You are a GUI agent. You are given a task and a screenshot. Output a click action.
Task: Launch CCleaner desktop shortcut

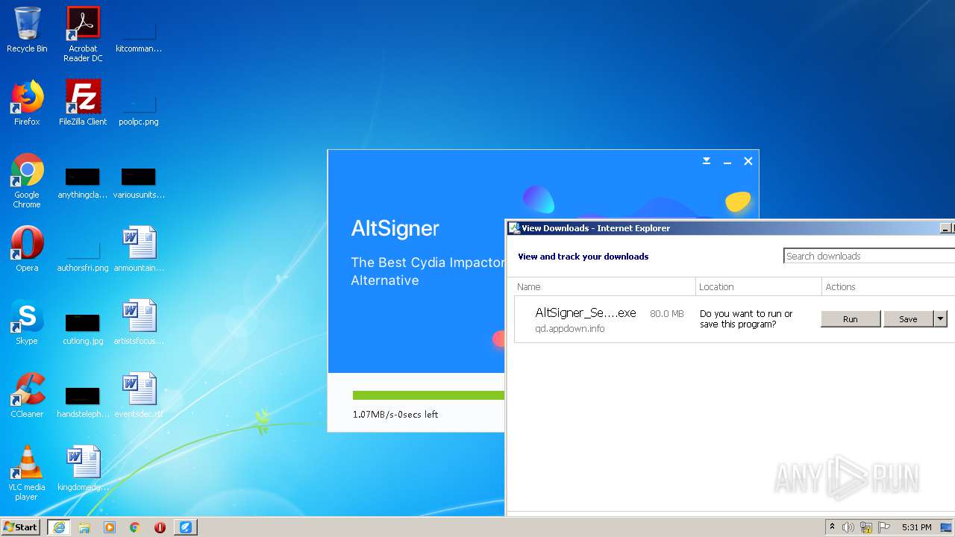[x=27, y=395]
